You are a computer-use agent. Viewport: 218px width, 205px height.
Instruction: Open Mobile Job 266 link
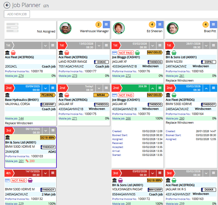pos(128,119)
